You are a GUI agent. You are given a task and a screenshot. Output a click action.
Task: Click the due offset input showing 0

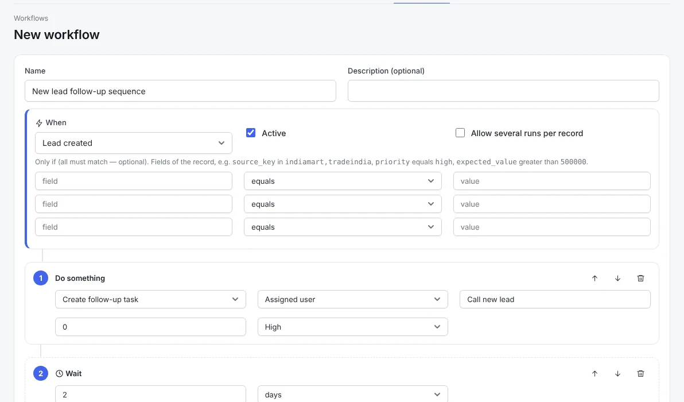(x=150, y=327)
